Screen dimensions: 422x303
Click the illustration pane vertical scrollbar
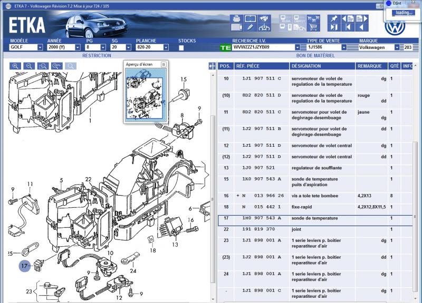click(x=213, y=199)
